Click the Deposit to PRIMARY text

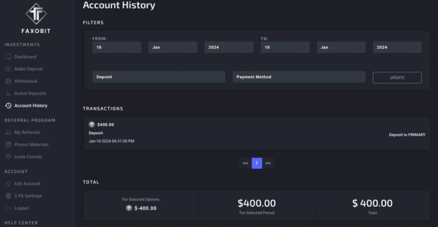(x=407, y=135)
